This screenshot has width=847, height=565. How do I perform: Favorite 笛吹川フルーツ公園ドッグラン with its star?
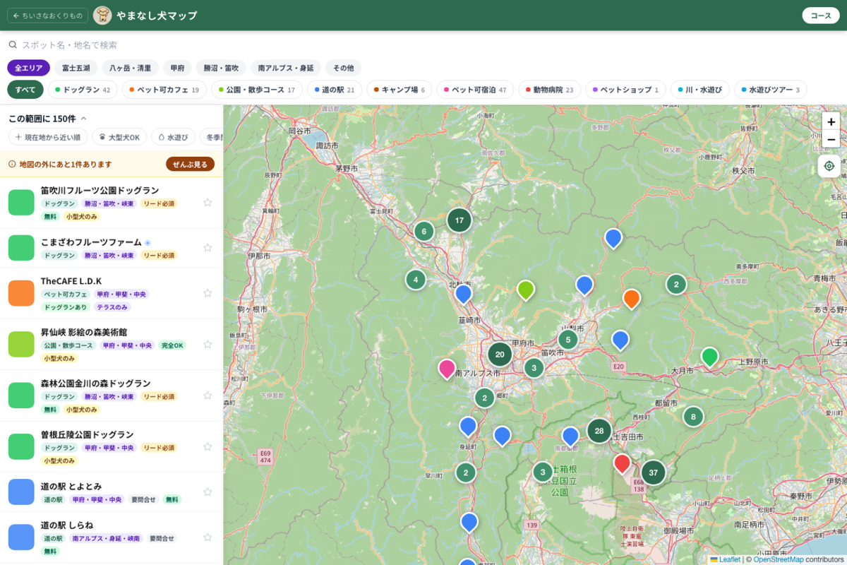pyautogui.click(x=208, y=203)
